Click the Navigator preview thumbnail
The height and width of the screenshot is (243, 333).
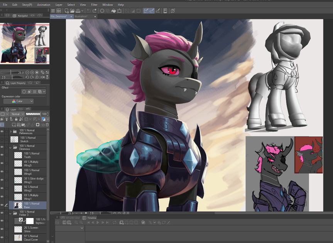pos(25,44)
